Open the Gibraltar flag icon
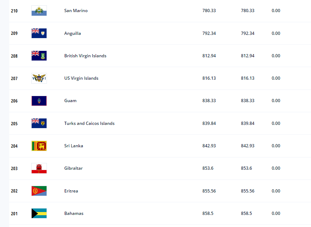The height and width of the screenshot is (227, 311). point(39,168)
